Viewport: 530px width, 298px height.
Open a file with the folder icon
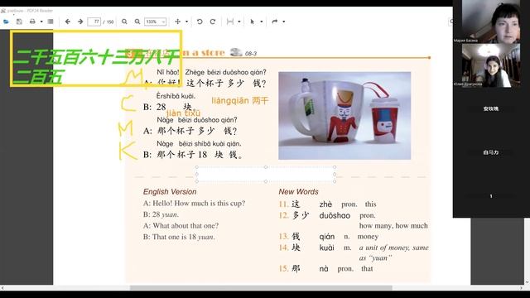pyautogui.click(x=6, y=22)
